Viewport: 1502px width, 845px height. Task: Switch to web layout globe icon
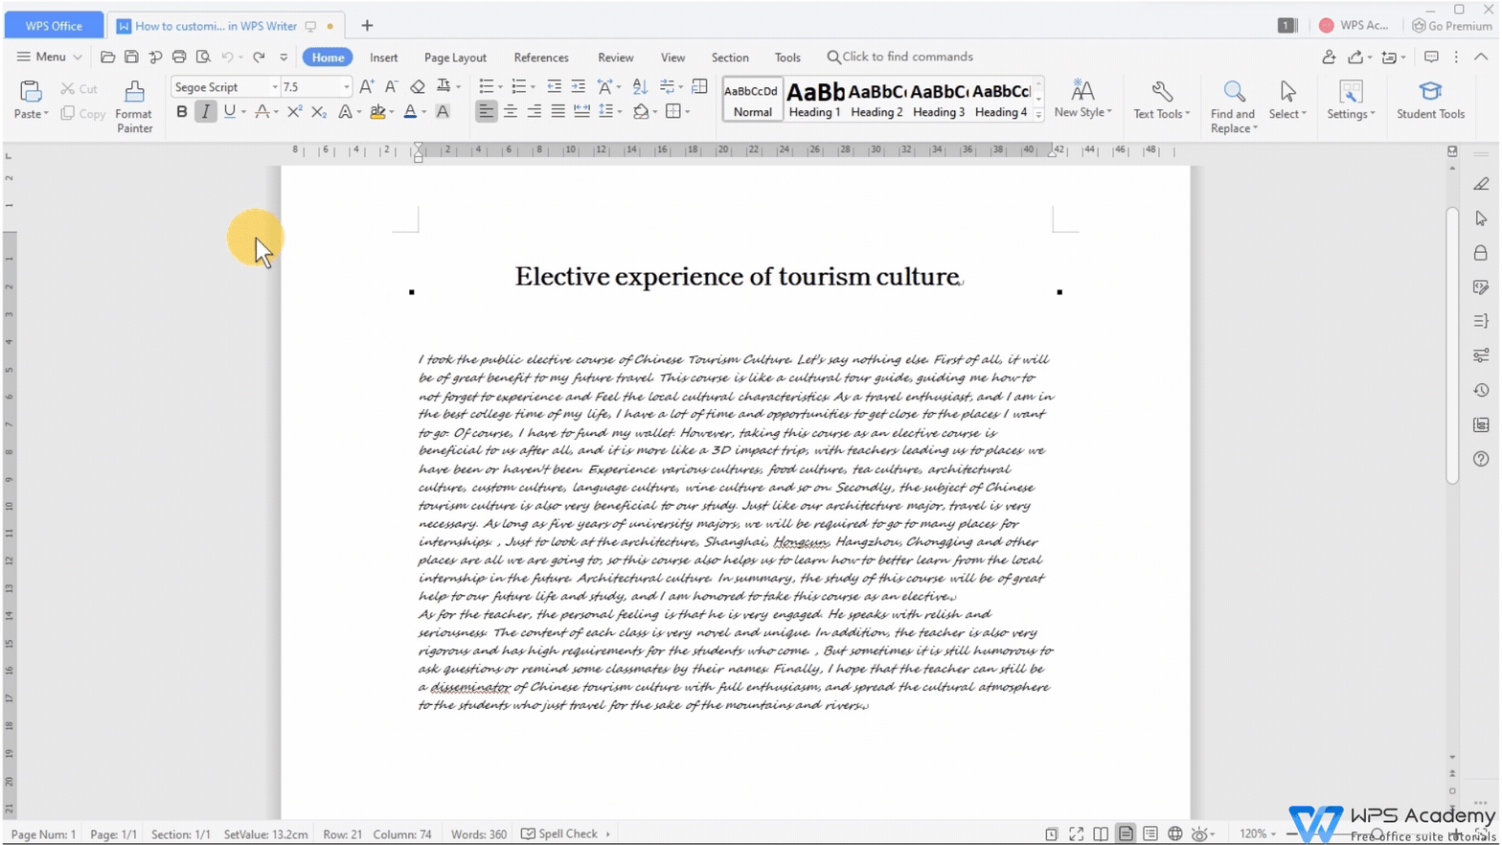pos(1175,834)
